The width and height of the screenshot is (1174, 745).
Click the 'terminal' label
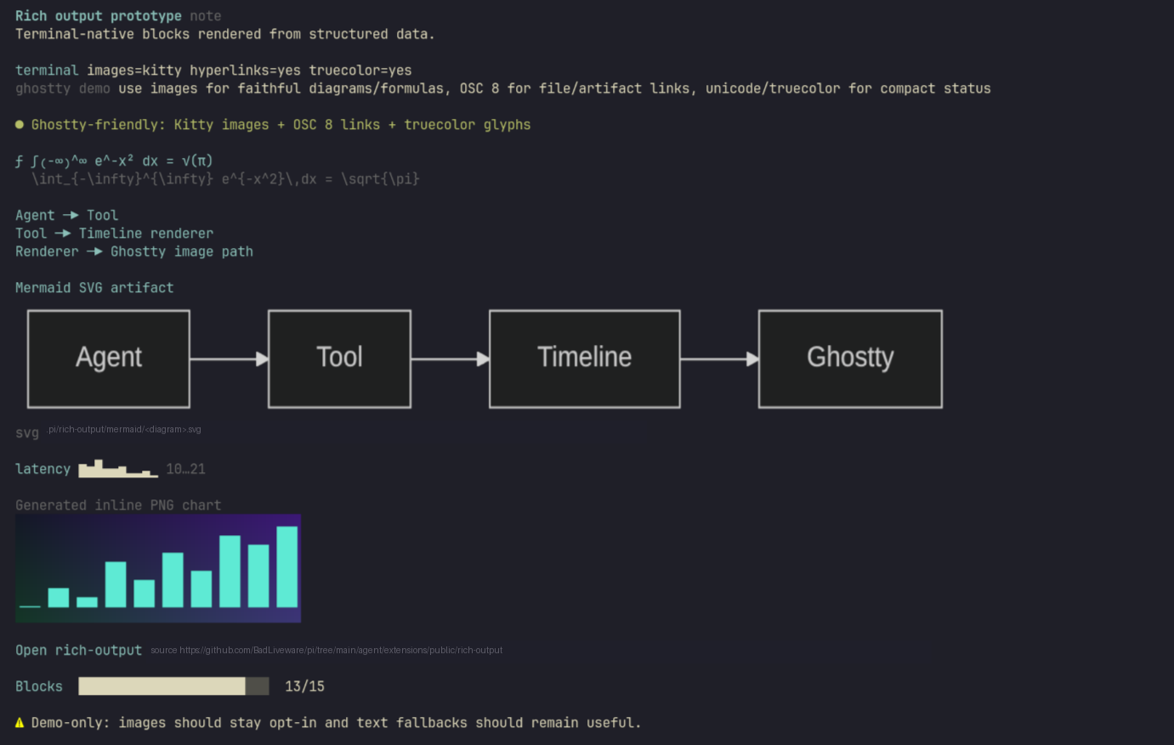[x=47, y=71]
